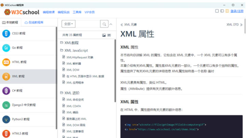The height and width of the screenshot is (138, 246).
Task: Open the Django3 中文教程 icon
Action: click(6, 105)
